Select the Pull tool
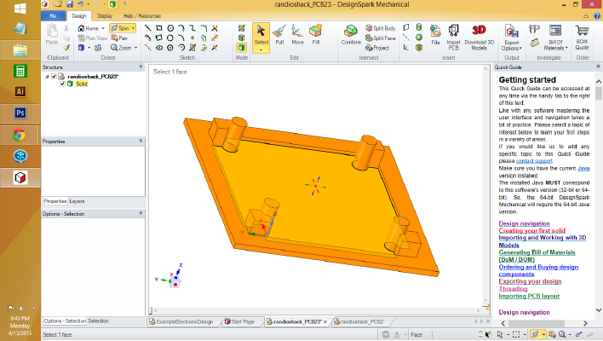 coord(279,35)
